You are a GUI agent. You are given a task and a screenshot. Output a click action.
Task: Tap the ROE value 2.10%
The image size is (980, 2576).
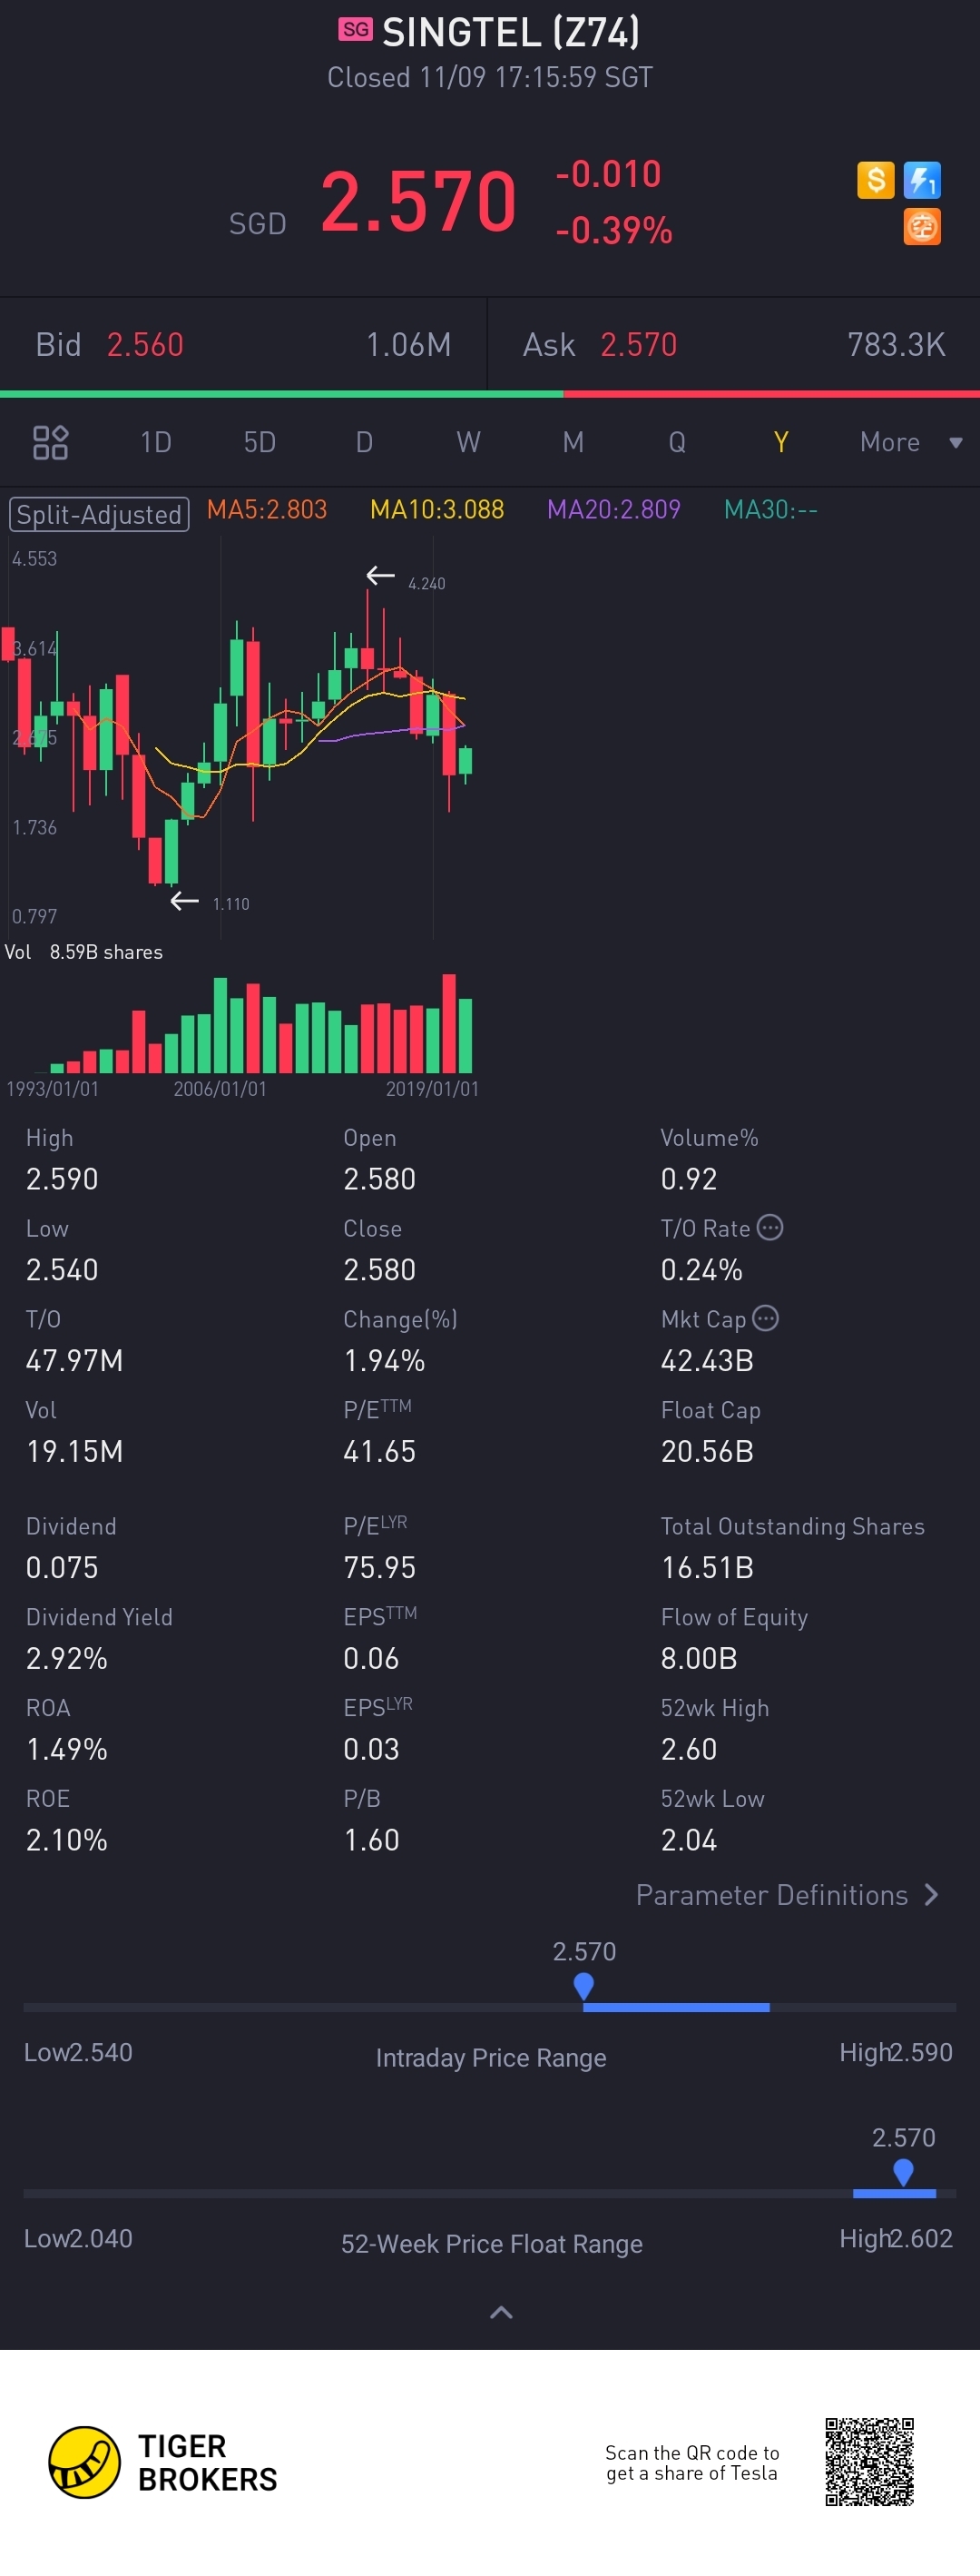(x=67, y=1841)
